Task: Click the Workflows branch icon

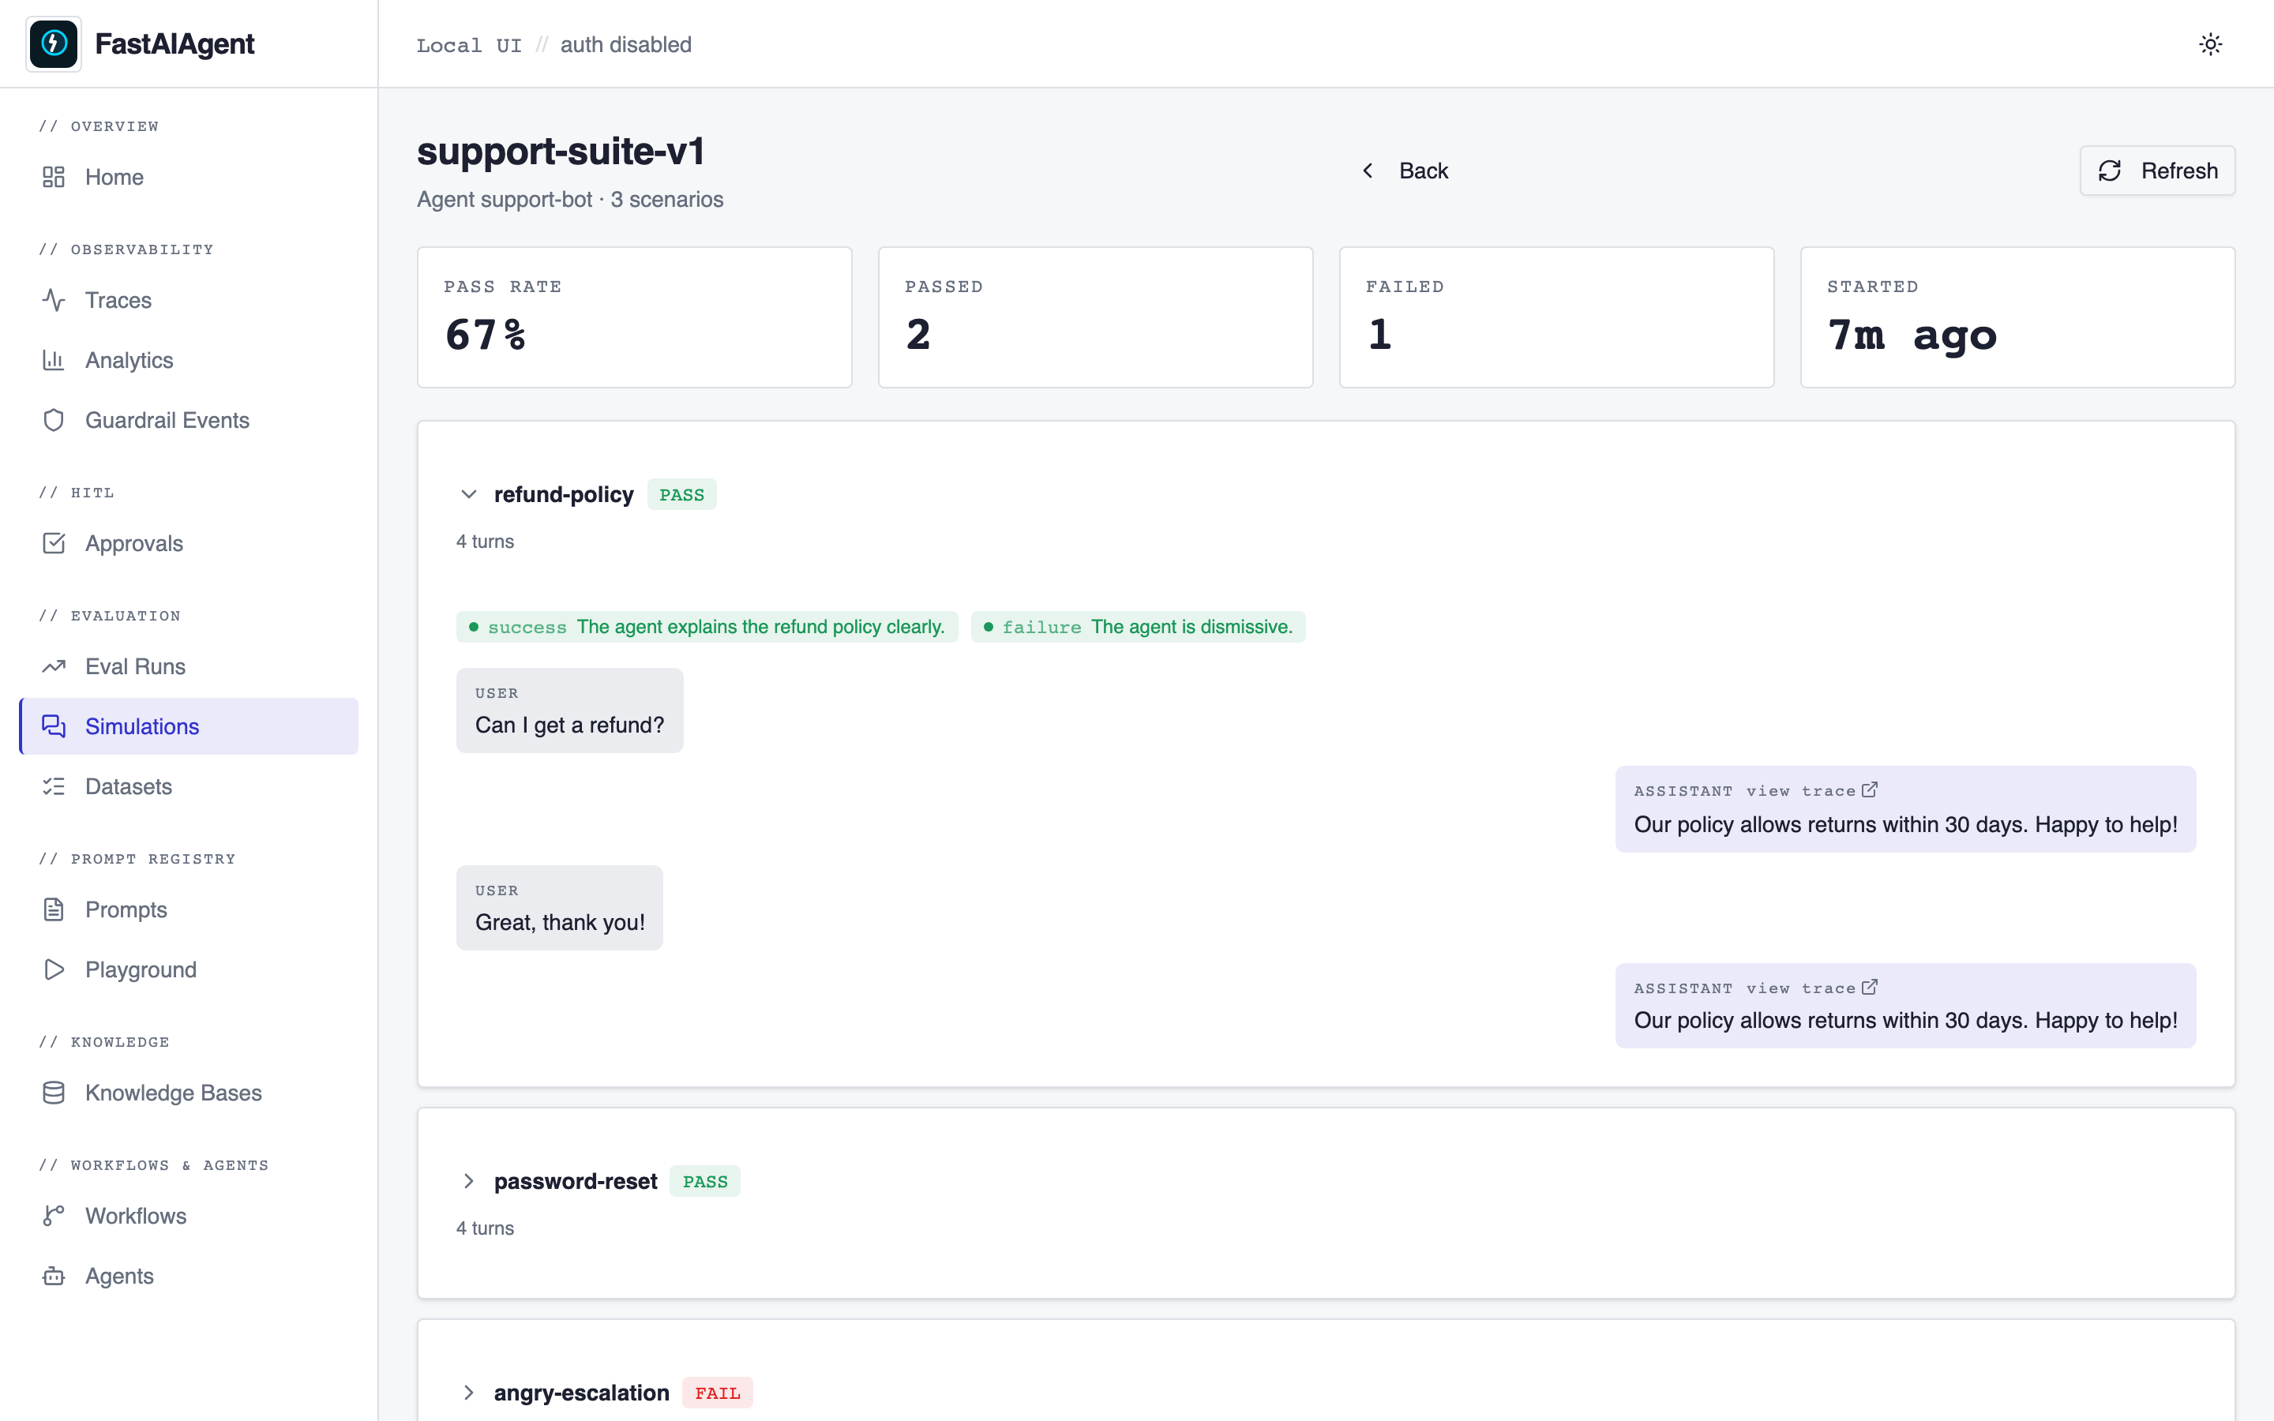Action: click(x=54, y=1216)
